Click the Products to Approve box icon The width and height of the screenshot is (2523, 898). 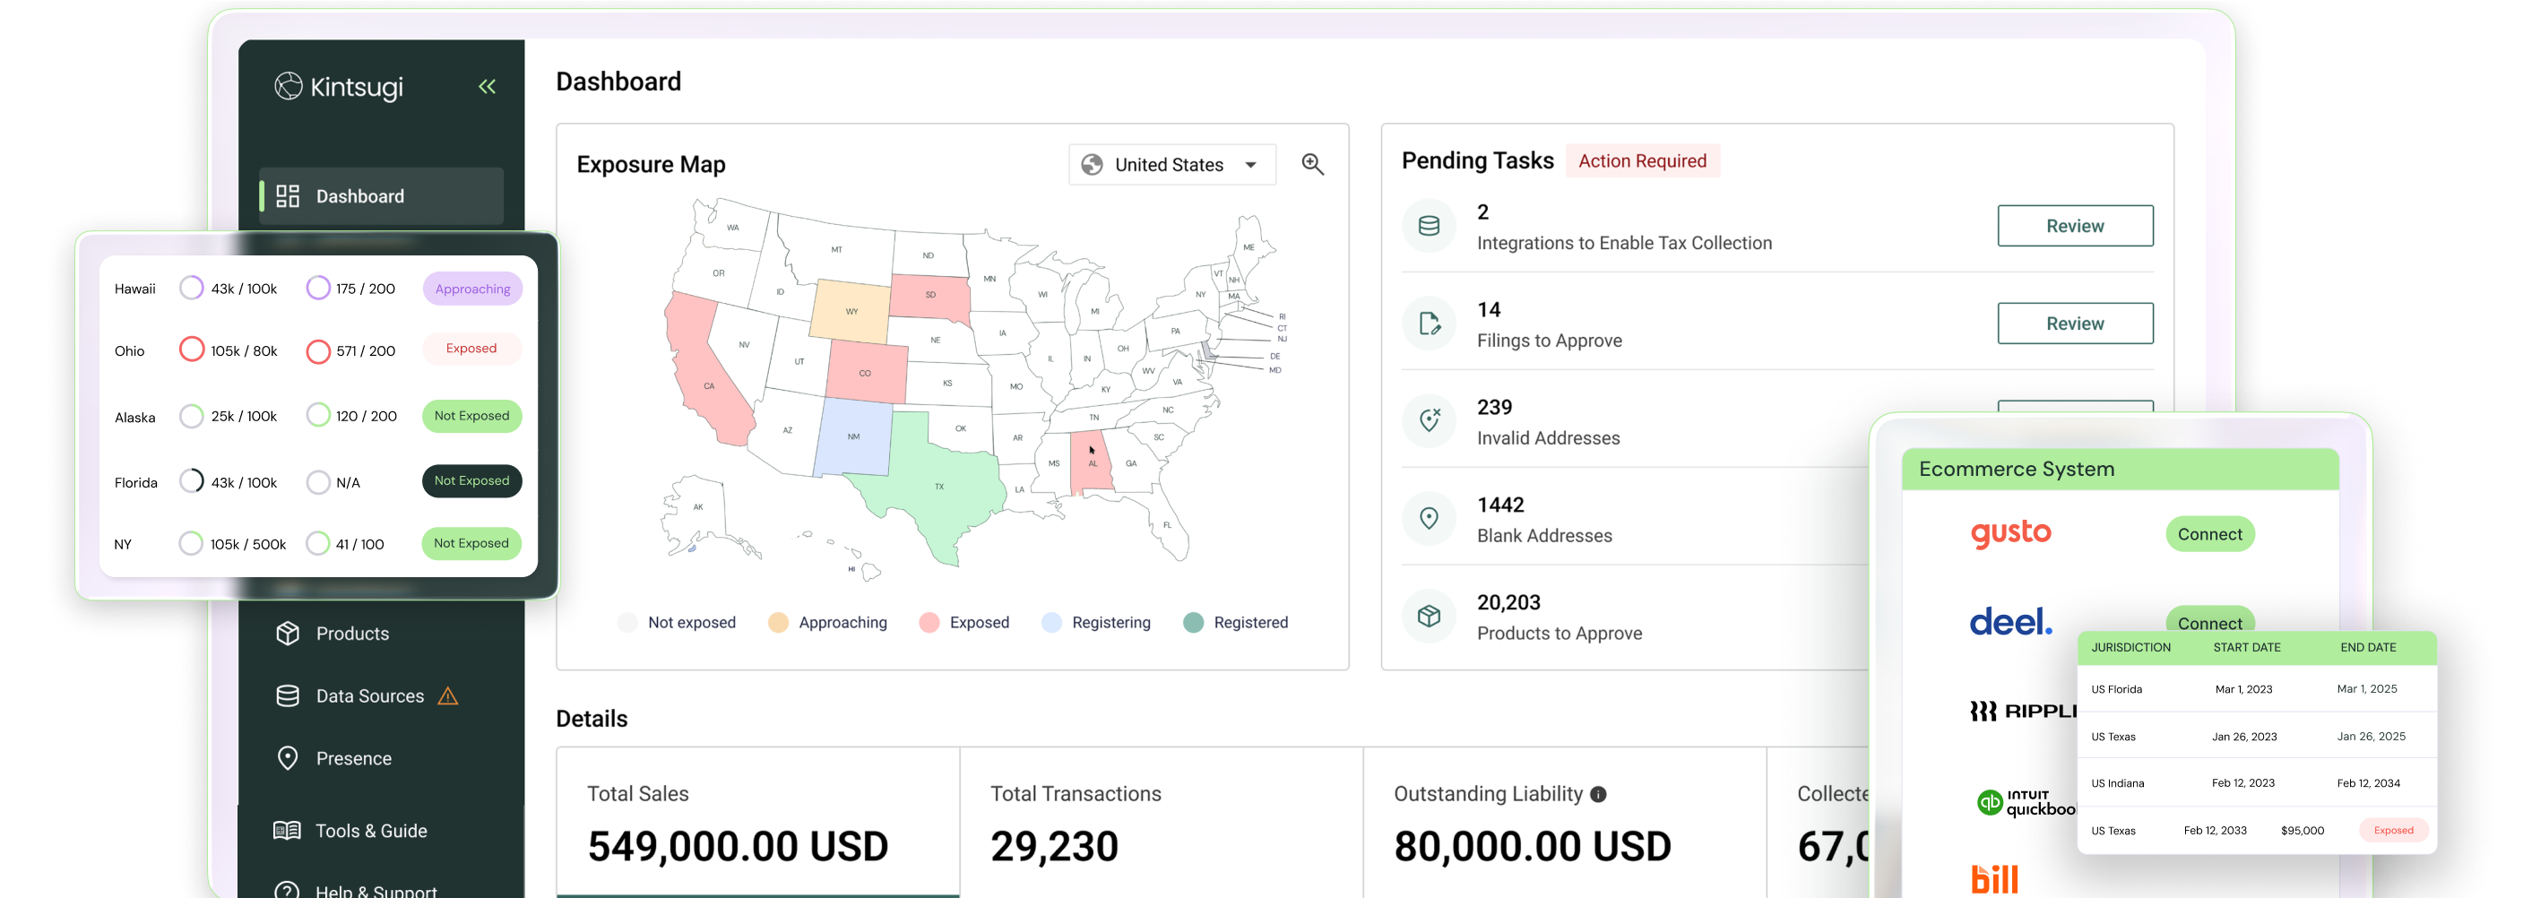pos(1429,616)
